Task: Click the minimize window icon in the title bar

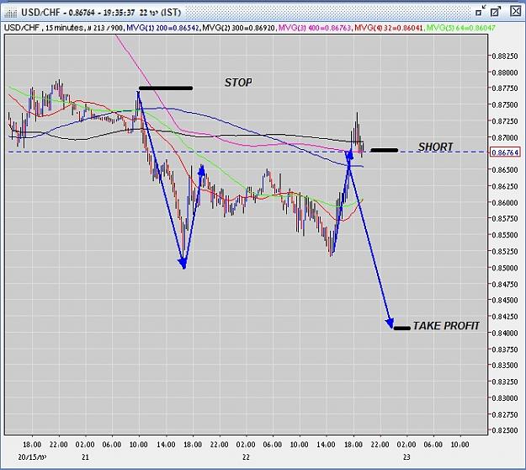Action: tap(481, 12)
